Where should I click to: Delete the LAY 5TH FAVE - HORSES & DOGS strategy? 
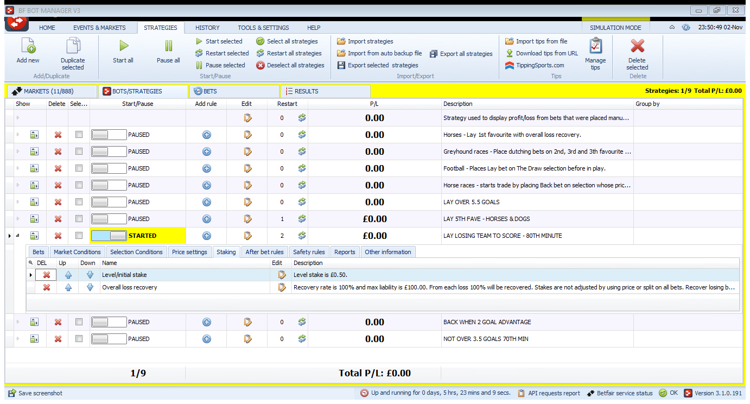point(58,219)
